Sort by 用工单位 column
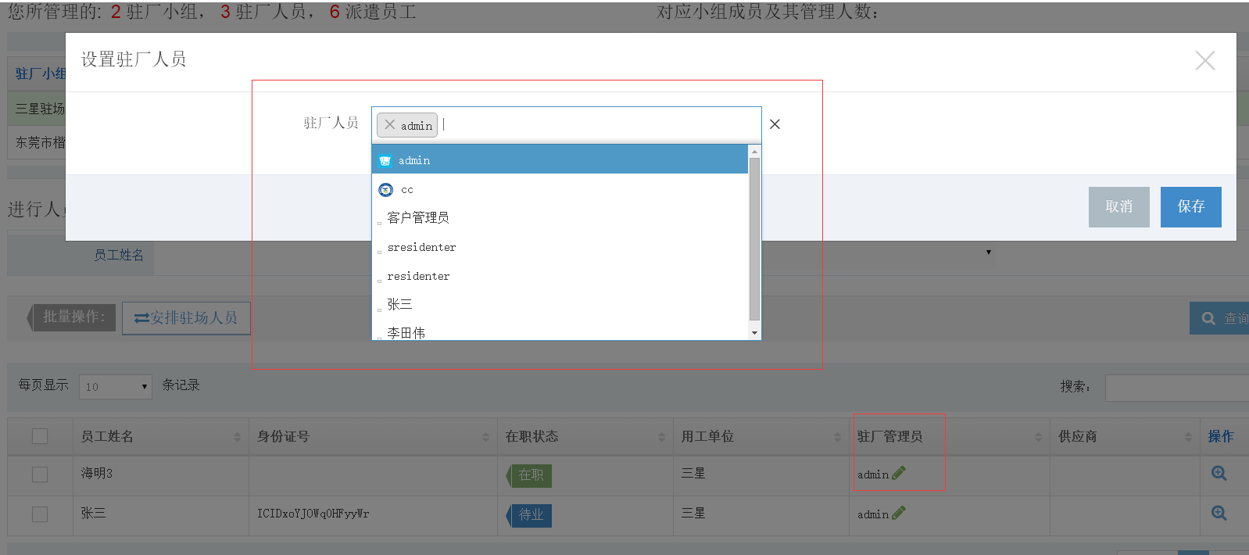The image size is (1249, 555). pos(760,436)
